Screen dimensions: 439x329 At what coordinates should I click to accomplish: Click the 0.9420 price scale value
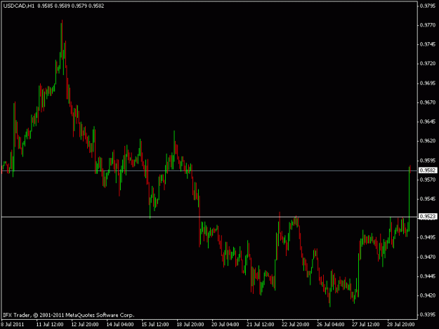[428, 295]
